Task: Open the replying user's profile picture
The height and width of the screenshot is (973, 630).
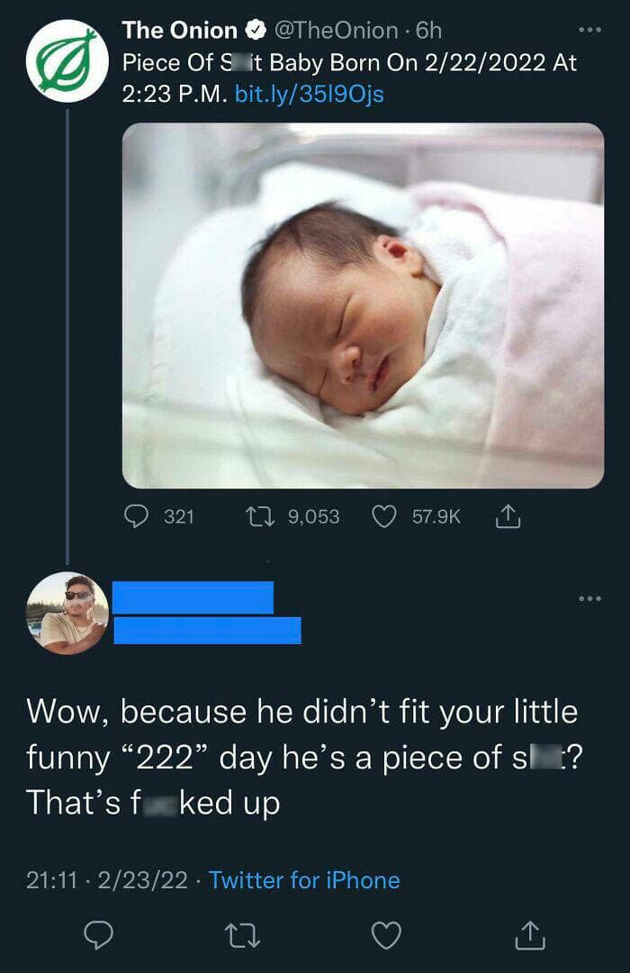Action: [x=67, y=614]
